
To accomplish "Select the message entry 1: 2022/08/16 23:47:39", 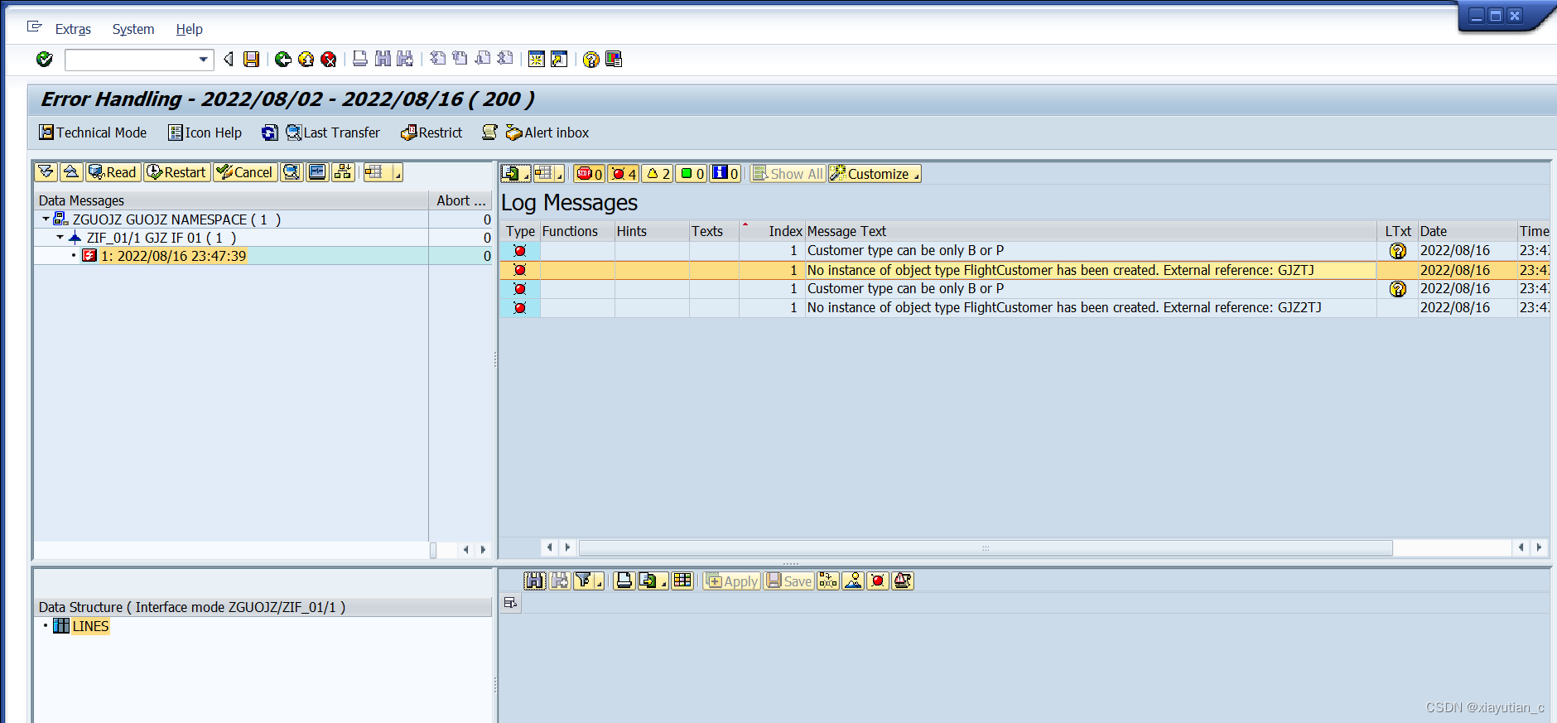I will (173, 256).
